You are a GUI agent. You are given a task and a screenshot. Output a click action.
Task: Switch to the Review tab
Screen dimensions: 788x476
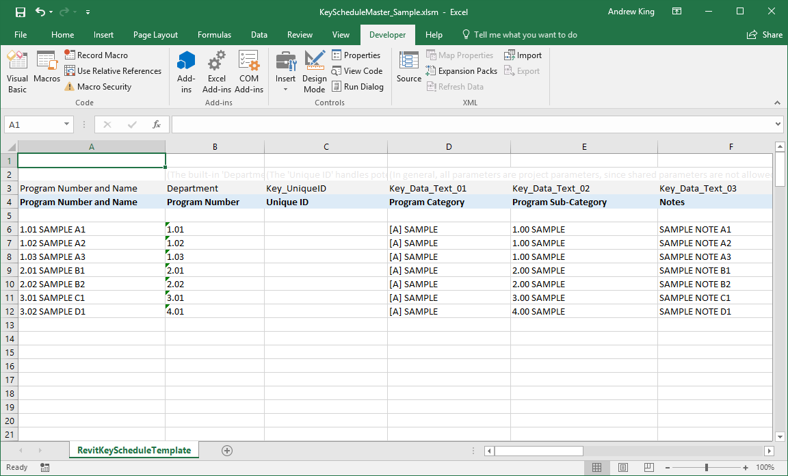pyautogui.click(x=300, y=35)
